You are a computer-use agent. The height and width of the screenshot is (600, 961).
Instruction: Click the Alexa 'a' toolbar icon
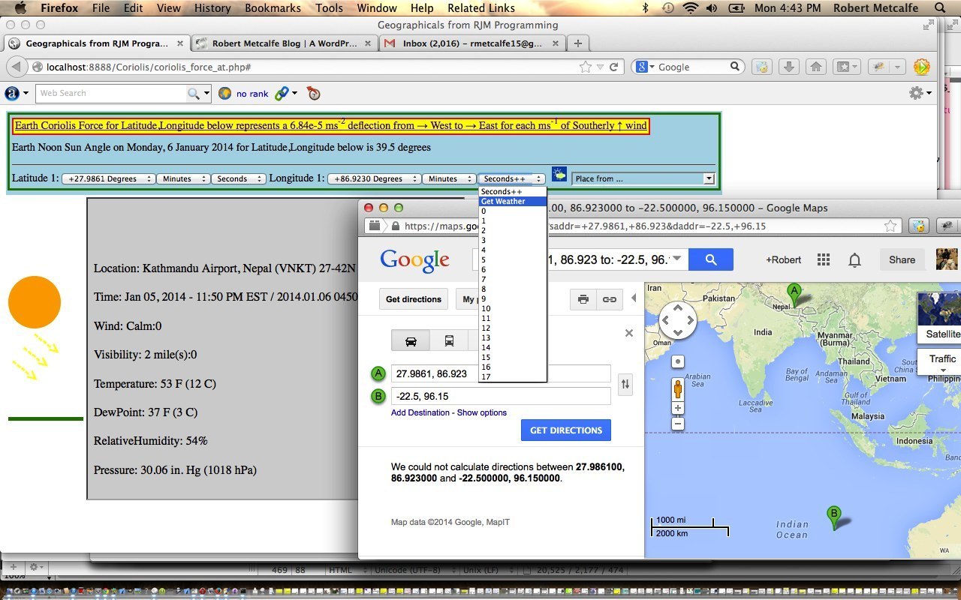(x=12, y=93)
